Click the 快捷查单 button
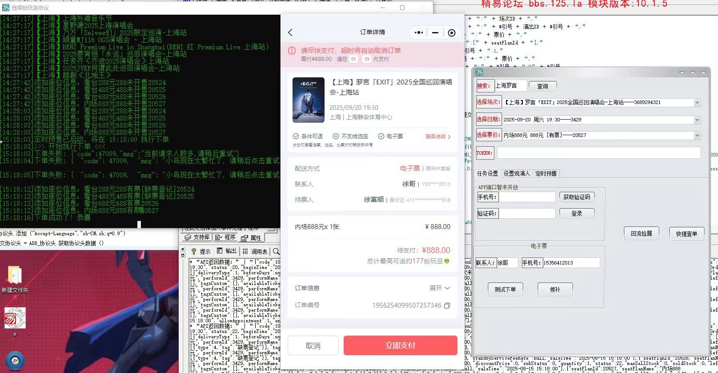 click(686, 233)
